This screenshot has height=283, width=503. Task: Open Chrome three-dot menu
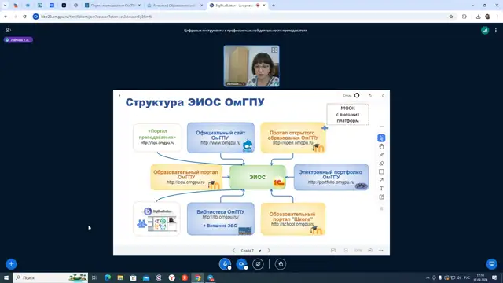click(x=497, y=17)
